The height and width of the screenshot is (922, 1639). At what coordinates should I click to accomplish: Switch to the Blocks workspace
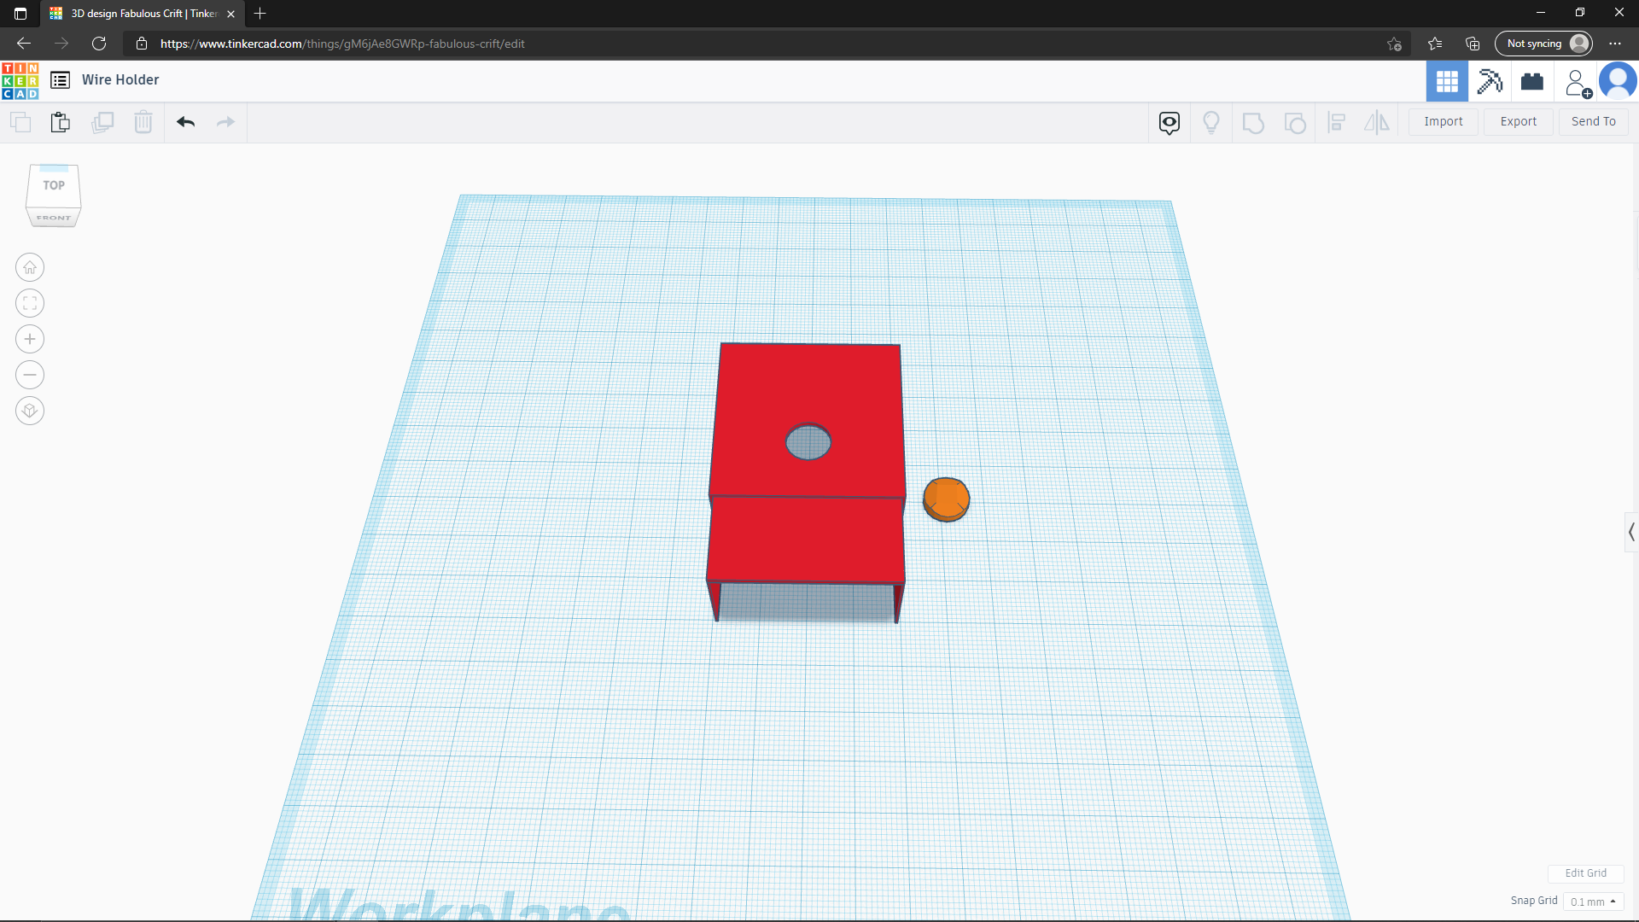pyautogui.click(x=1490, y=81)
